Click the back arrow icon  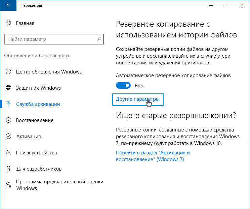pyautogui.click(x=8, y=6)
